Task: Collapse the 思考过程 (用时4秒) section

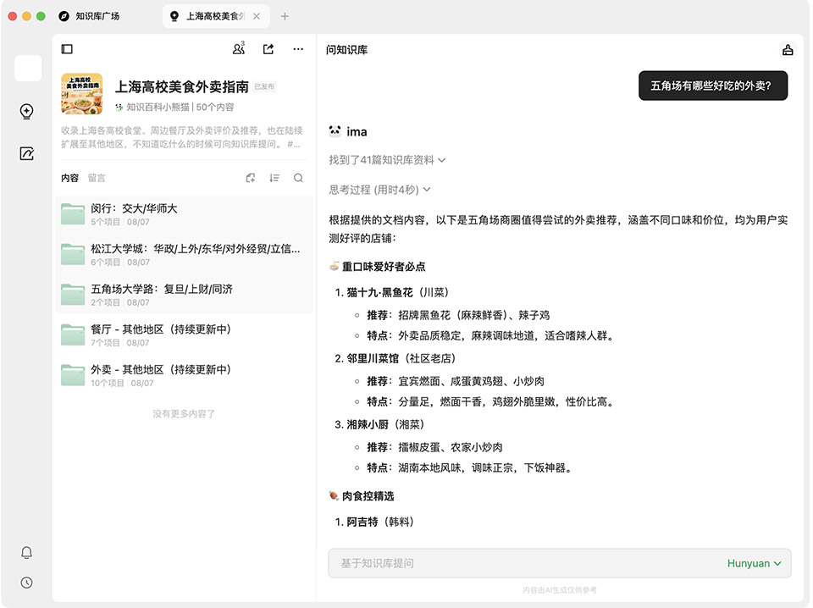Action: pyautogui.click(x=379, y=190)
